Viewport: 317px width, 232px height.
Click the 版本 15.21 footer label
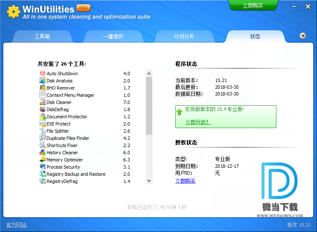coord(299,225)
